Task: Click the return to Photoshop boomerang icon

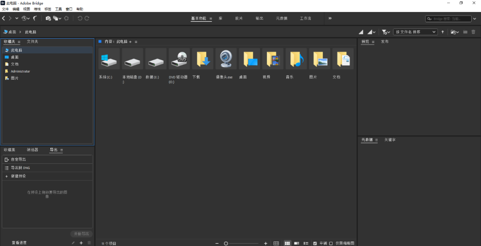Action: 35,18
